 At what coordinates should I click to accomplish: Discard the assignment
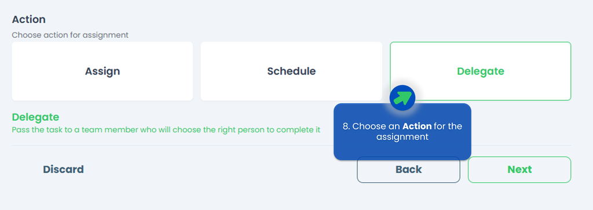click(x=63, y=170)
